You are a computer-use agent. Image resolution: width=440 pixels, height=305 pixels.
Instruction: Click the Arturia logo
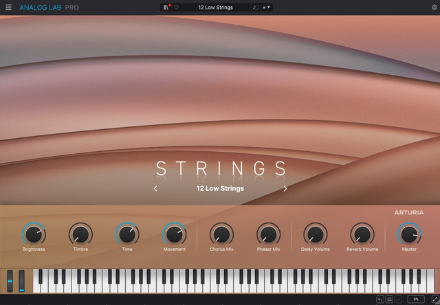[409, 212]
